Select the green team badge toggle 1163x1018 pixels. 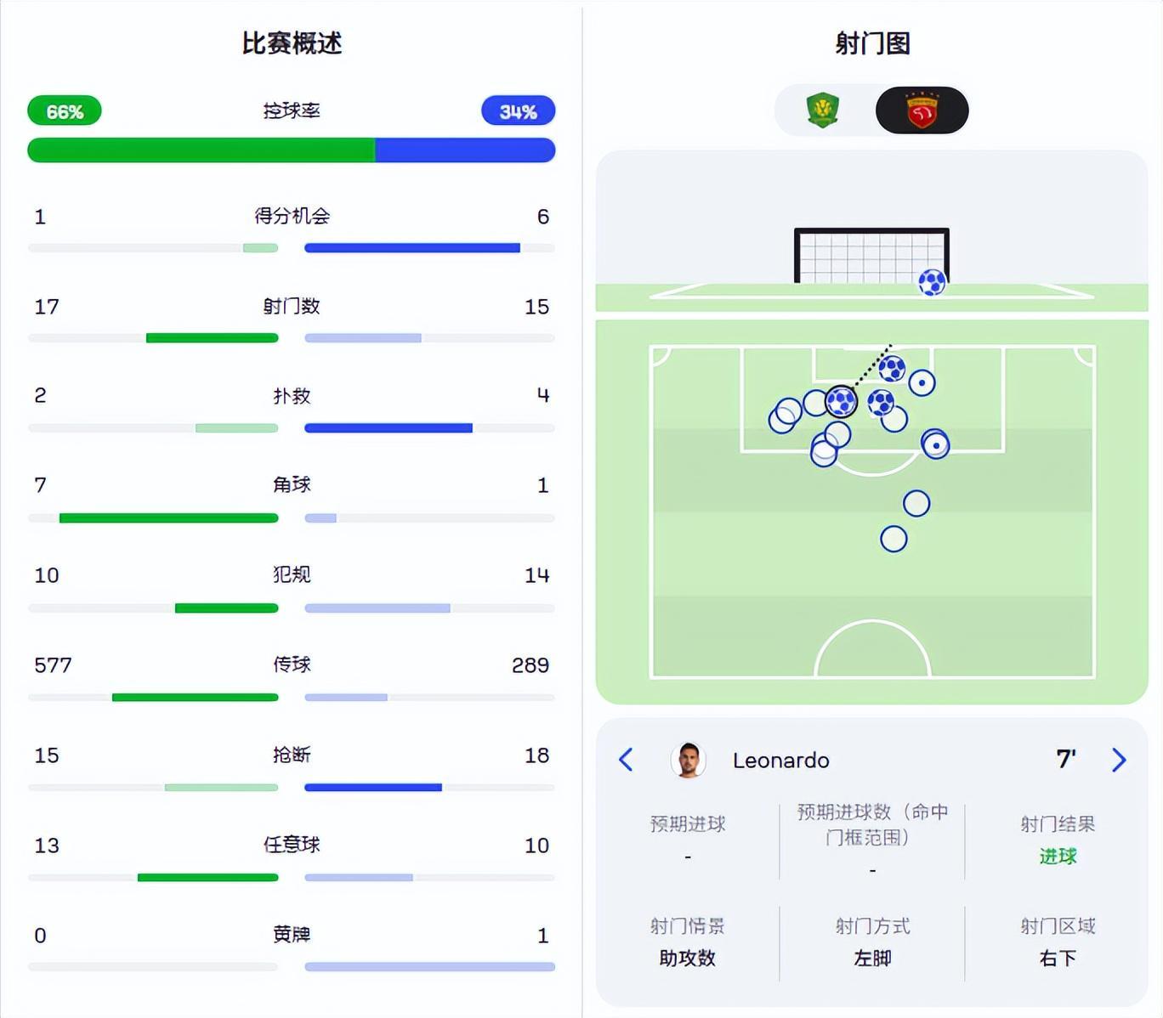[822, 110]
